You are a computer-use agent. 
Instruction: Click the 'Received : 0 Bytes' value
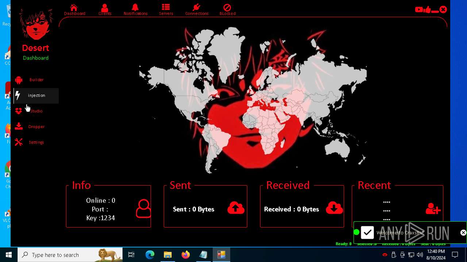pyautogui.click(x=292, y=209)
